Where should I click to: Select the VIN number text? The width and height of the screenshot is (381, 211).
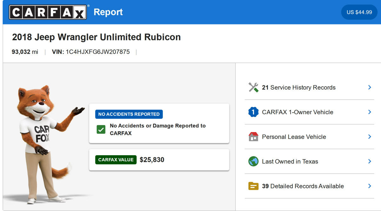coord(97,52)
